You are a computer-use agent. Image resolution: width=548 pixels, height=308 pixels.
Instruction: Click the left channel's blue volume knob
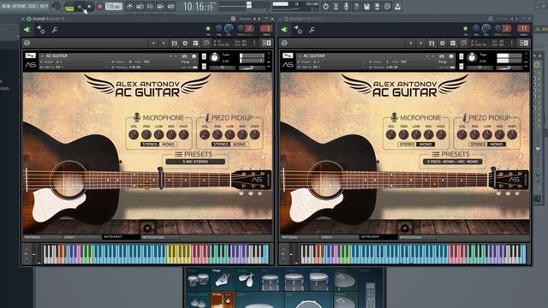point(229,28)
